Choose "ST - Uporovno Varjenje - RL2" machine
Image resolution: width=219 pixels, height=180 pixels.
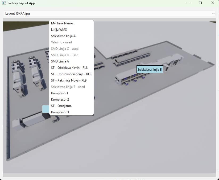point(71,74)
